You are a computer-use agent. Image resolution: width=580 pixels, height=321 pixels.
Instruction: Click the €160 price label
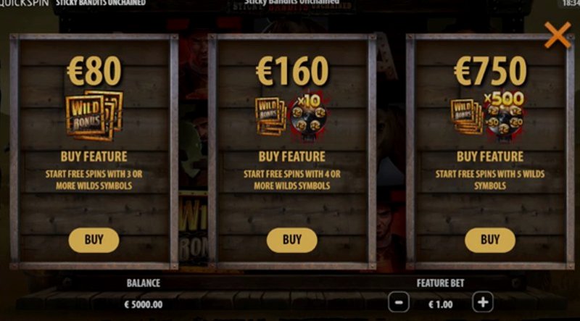tap(292, 71)
